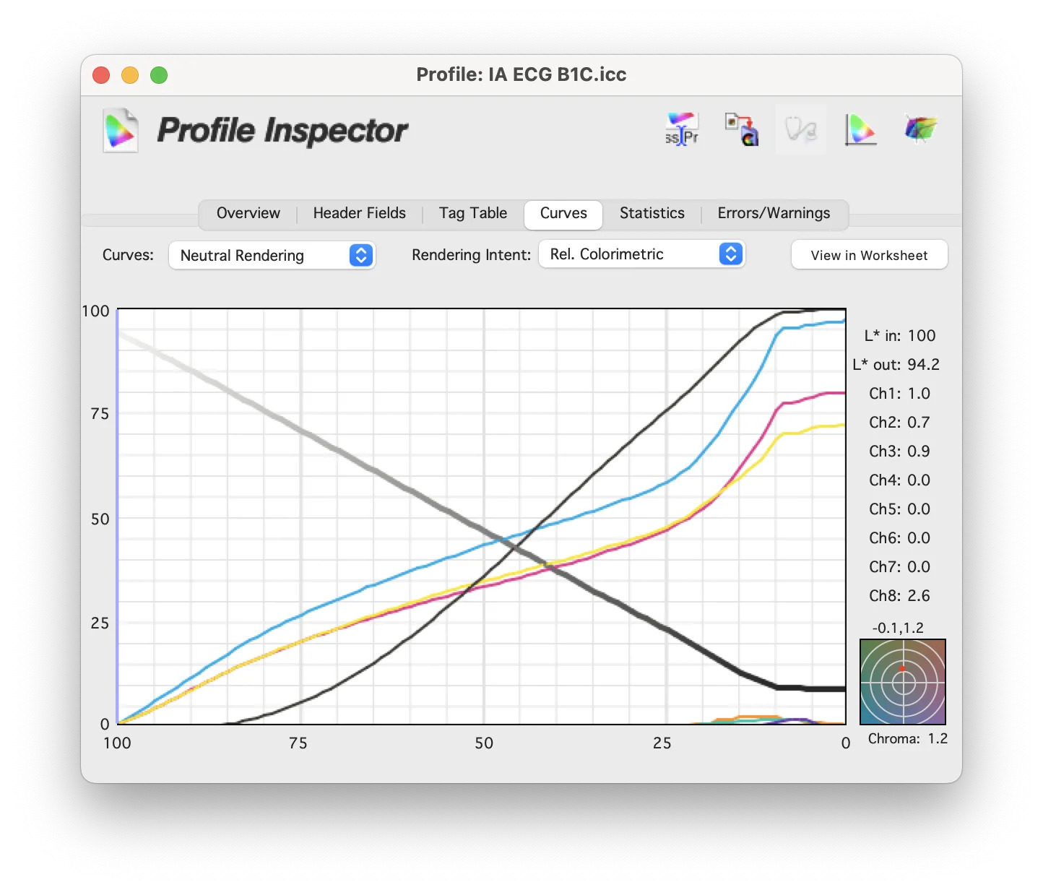1043x890 pixels.
Task: Click the Ch1: 1.0 value
Action: pos(899,394)
